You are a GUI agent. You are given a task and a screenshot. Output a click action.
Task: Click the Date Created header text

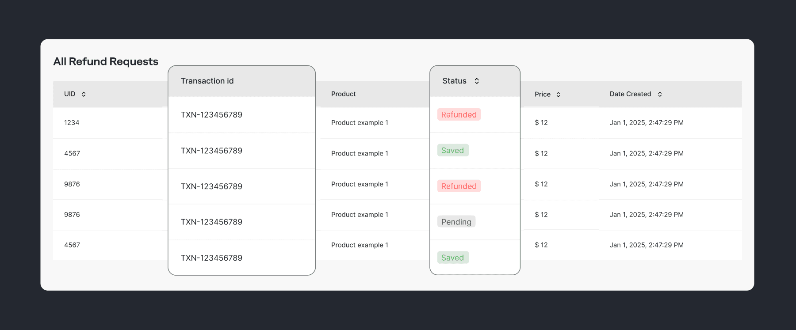coord(630,94)
